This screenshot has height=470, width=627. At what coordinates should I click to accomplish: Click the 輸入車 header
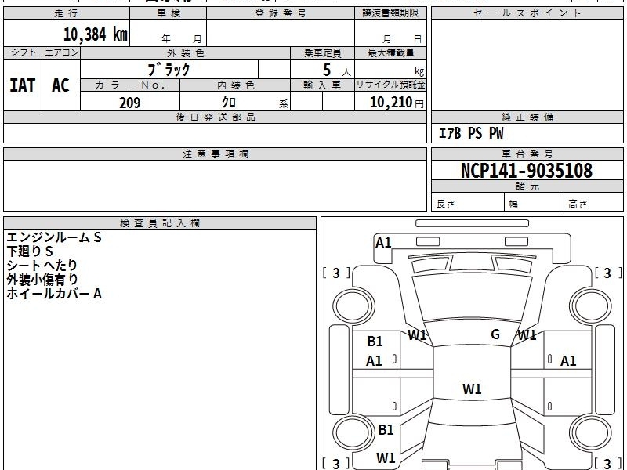click(322, 85)
